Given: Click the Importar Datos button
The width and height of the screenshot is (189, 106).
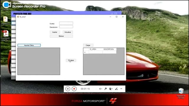Looking at the screenshot, I should (29, 45).
